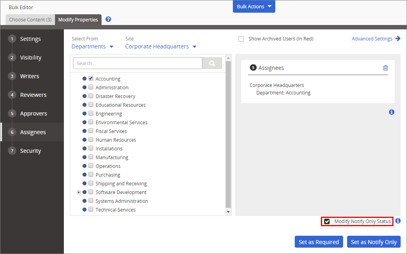407x254 pixels.
Task: Open the Reviewers step
Action: pyautogui.click(x=33, y=95)
